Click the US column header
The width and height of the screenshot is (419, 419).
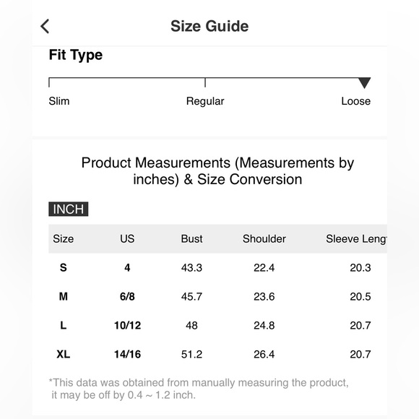127,238
